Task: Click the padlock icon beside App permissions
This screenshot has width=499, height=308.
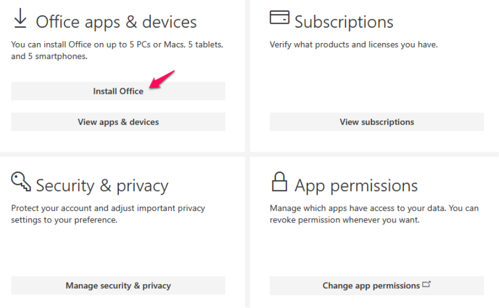Action: coord(280,181)
